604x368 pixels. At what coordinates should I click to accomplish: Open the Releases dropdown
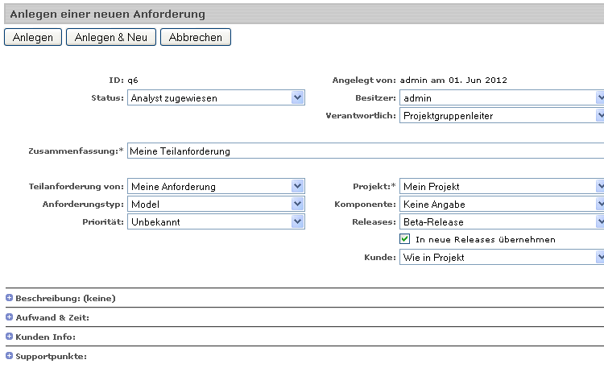[501, 222]
